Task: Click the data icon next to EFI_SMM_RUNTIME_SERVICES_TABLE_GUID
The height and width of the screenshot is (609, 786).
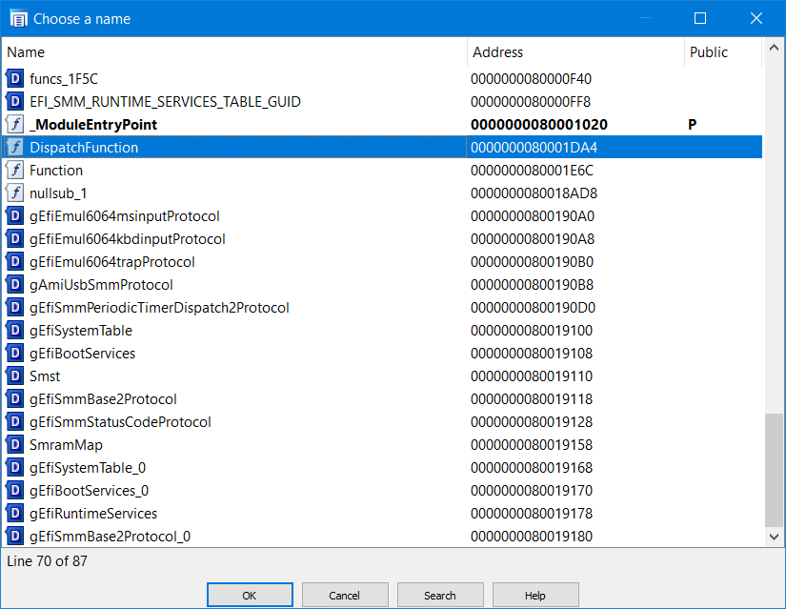Action: (15, 101)
